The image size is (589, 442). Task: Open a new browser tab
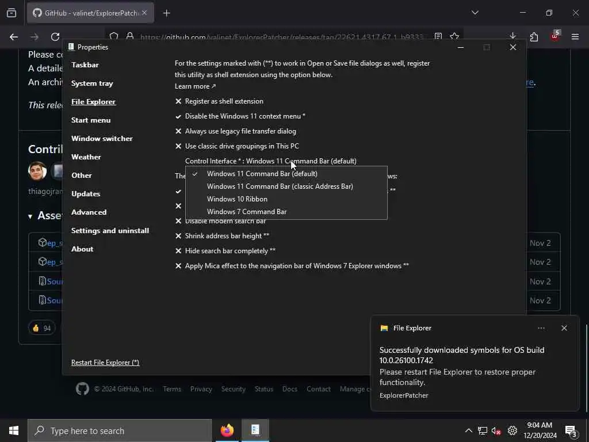tap(167, 13)
